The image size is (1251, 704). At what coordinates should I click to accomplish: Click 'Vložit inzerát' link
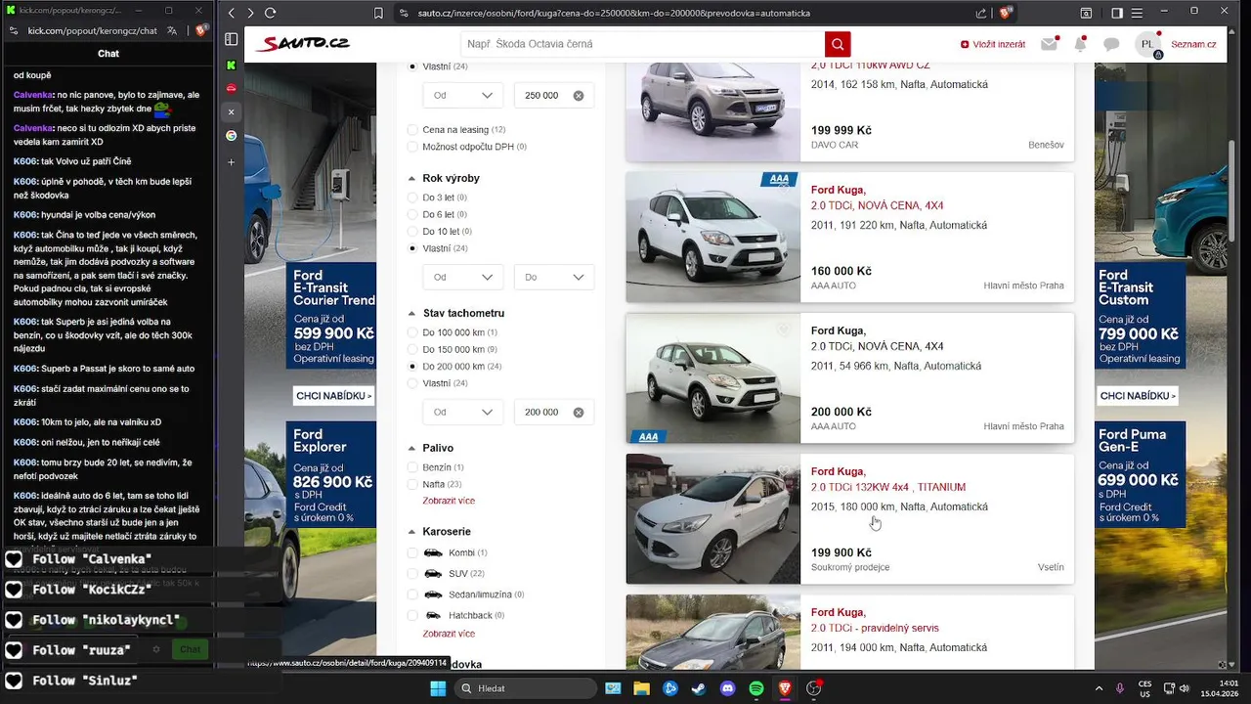point(993,44)
